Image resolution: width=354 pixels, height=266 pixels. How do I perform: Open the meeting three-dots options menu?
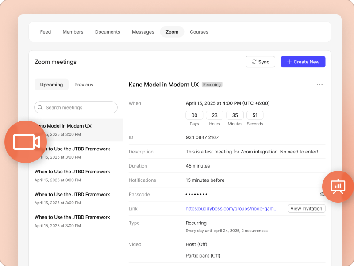click(x=319, y=85)
